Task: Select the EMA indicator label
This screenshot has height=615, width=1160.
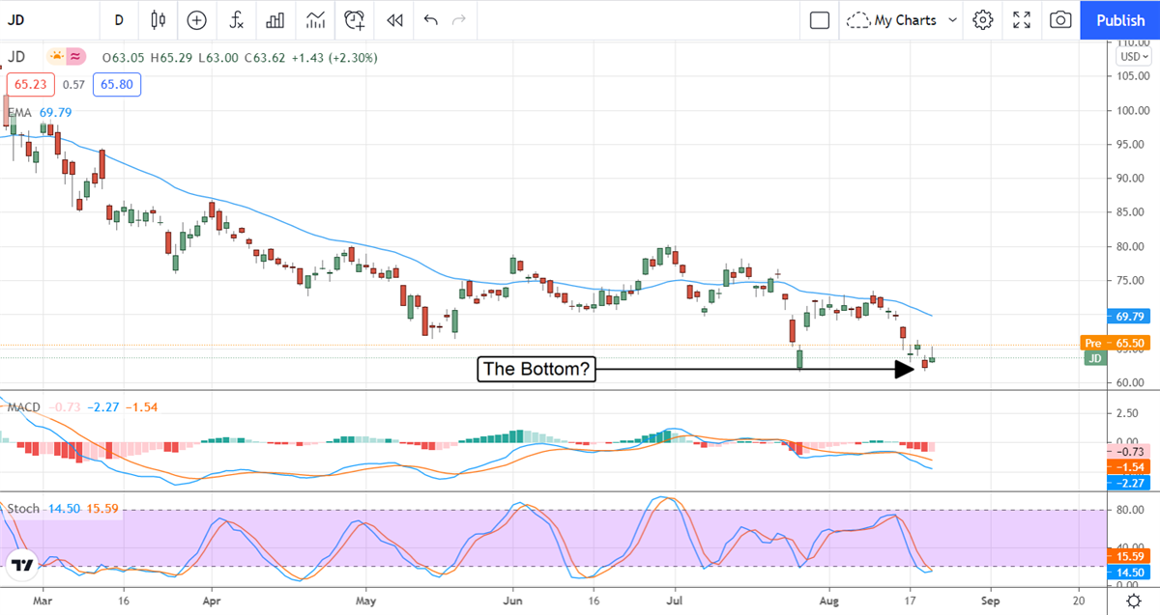Action: coord(20,112)
